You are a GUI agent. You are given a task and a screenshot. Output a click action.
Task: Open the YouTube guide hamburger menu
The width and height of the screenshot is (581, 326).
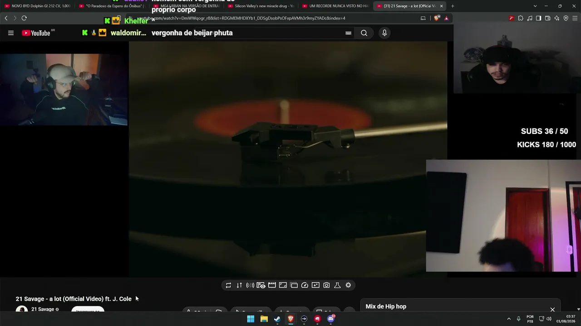click(x=11, y=33)
